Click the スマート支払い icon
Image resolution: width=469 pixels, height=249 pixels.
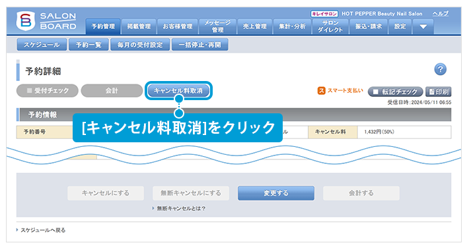pyautogui.click(x=321, y=91)
